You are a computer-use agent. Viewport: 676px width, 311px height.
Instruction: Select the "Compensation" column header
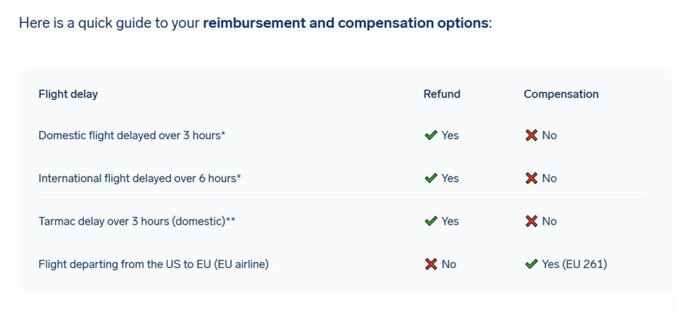(561, 94)
